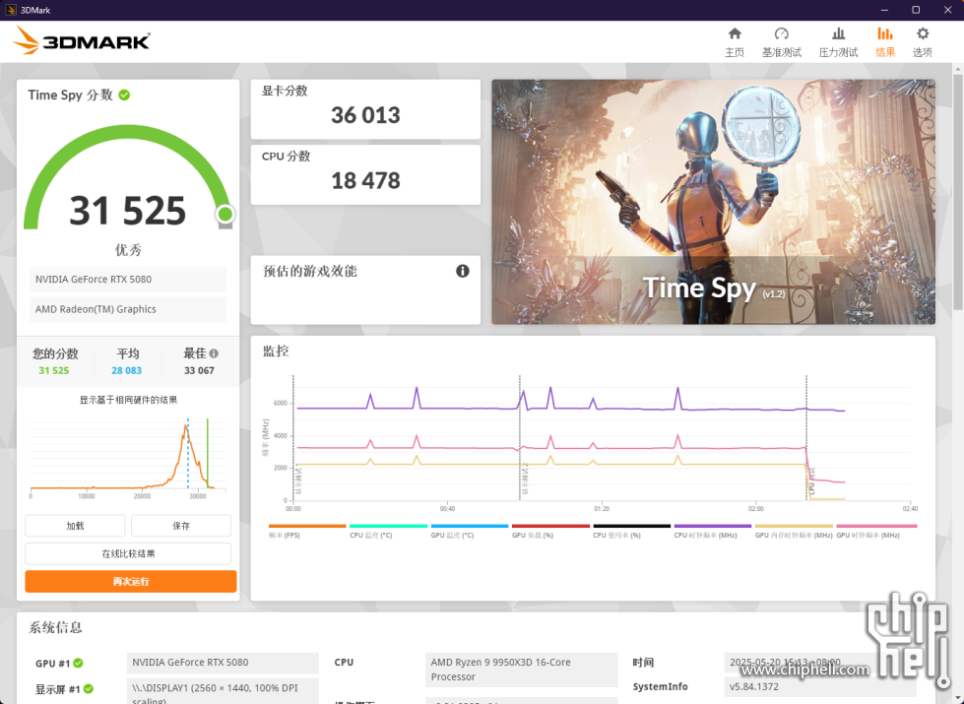Click the green validation check beside Time Spy 分数
Screen dimensions: 964x704
click(124, 95)
